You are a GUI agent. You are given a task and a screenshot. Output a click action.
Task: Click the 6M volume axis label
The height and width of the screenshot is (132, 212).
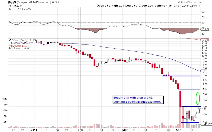tap(5, 111)
